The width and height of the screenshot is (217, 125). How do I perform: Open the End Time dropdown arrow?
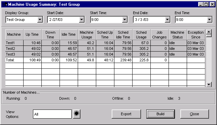[210, 20]
